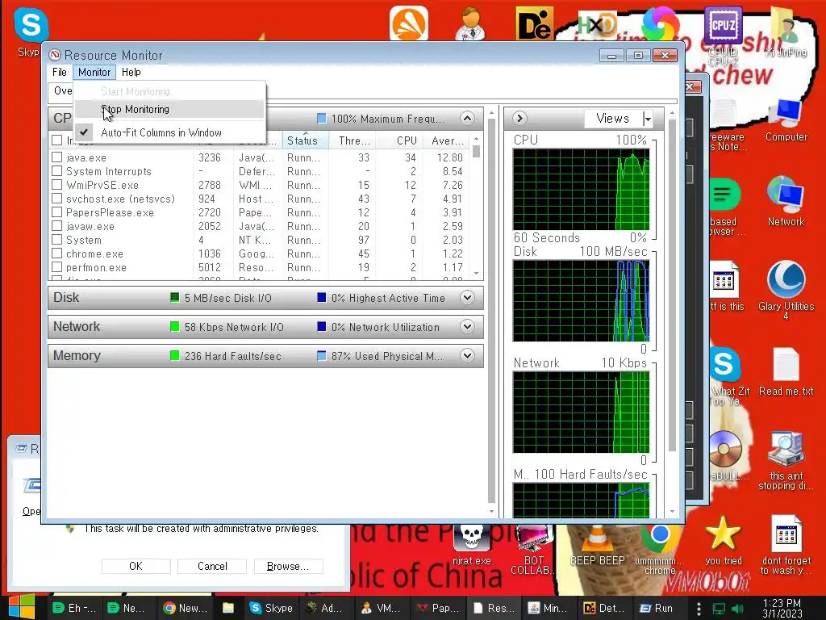Switch to Pap... Papers Please taskbar item
Image resolution: width=826 pixels, height=620 pixels.
tap(437, 608)
